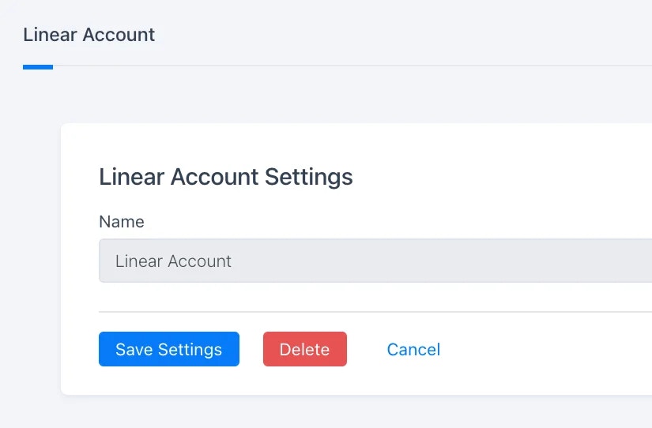This screenshot has height=428, width=652.
Task: Click the 'Account' text inside the Name field
Action: [199, 261]
